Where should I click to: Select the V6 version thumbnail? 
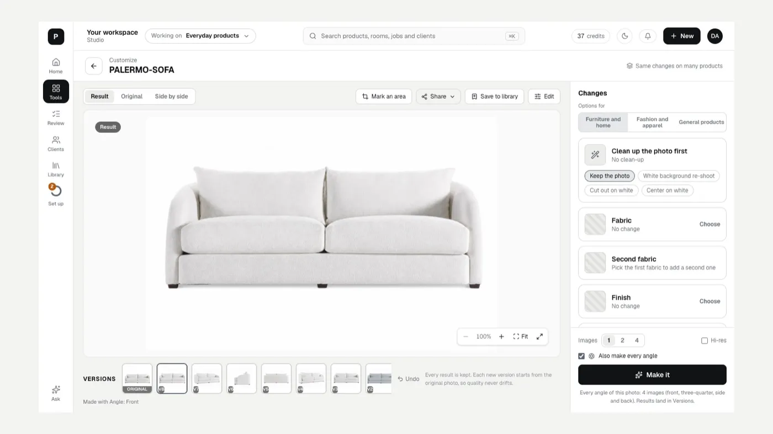(x=241, y=378)
